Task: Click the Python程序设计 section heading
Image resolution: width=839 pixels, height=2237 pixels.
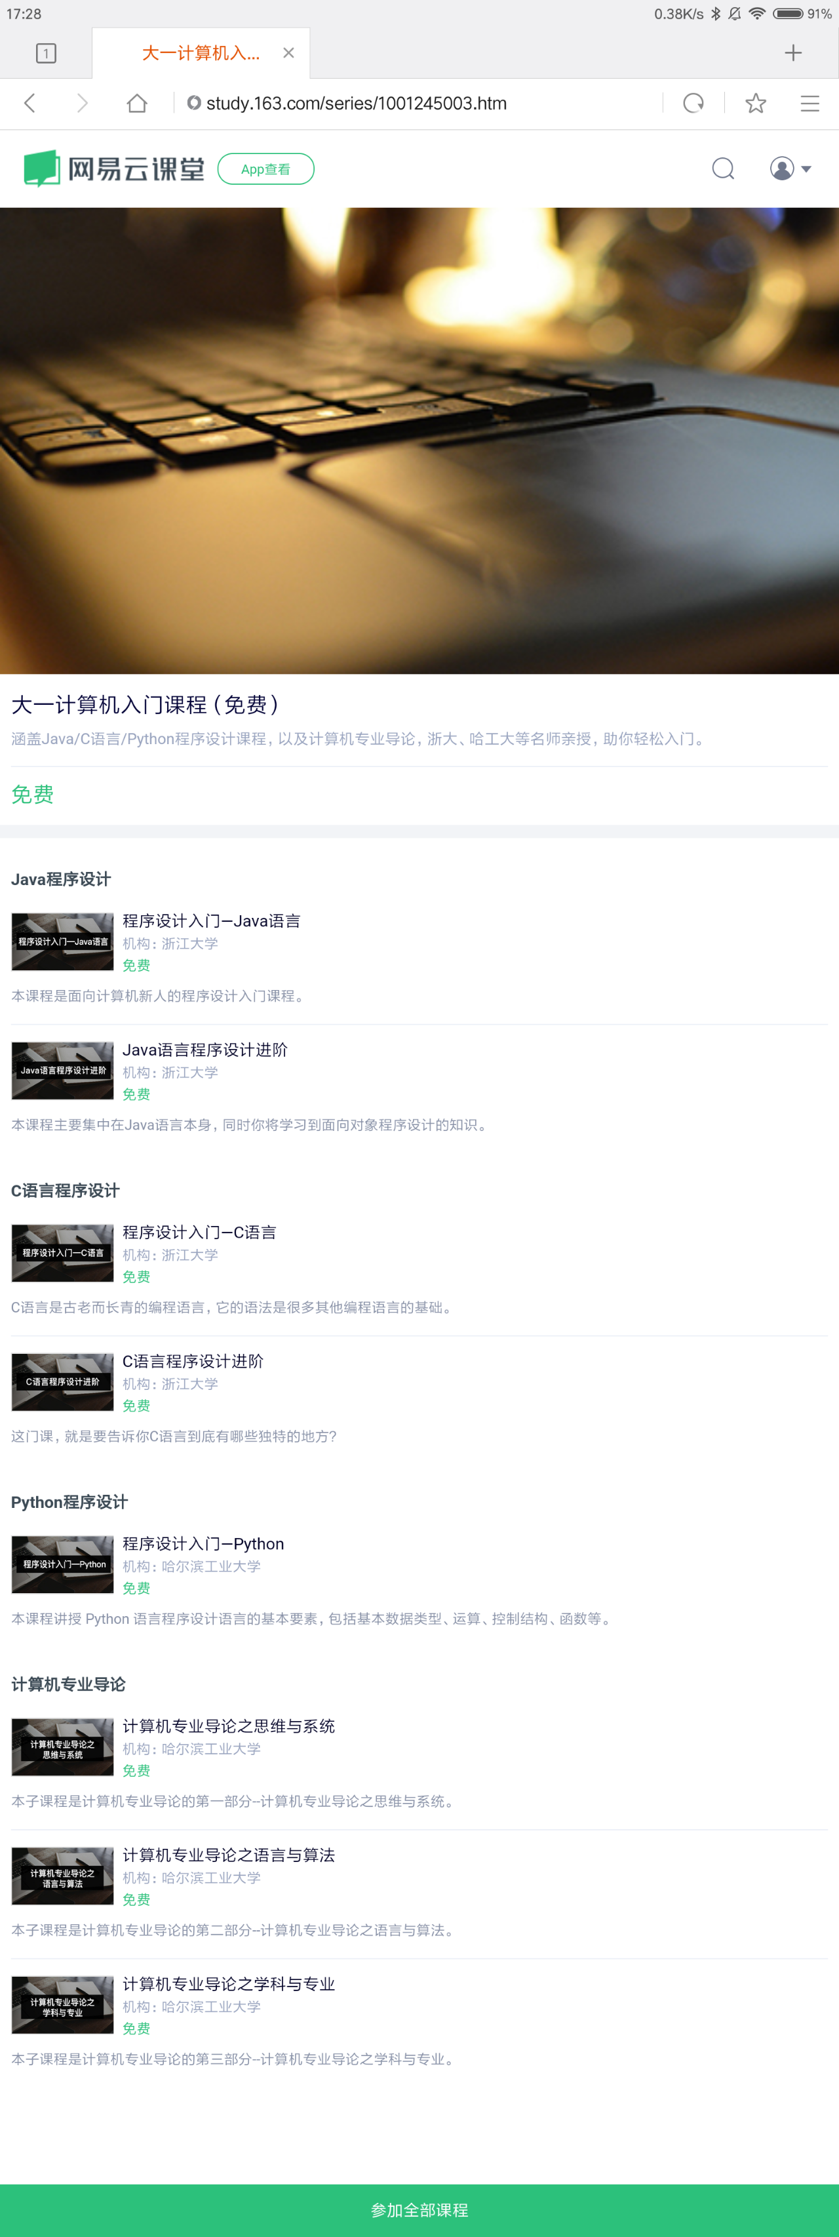Action: (x=69, y=1501)
